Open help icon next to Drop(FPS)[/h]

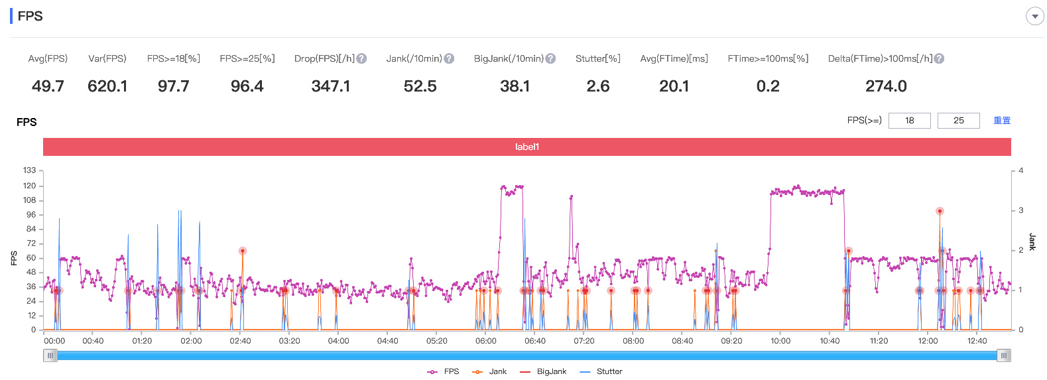pyautogui.click(x=361, y=58)
